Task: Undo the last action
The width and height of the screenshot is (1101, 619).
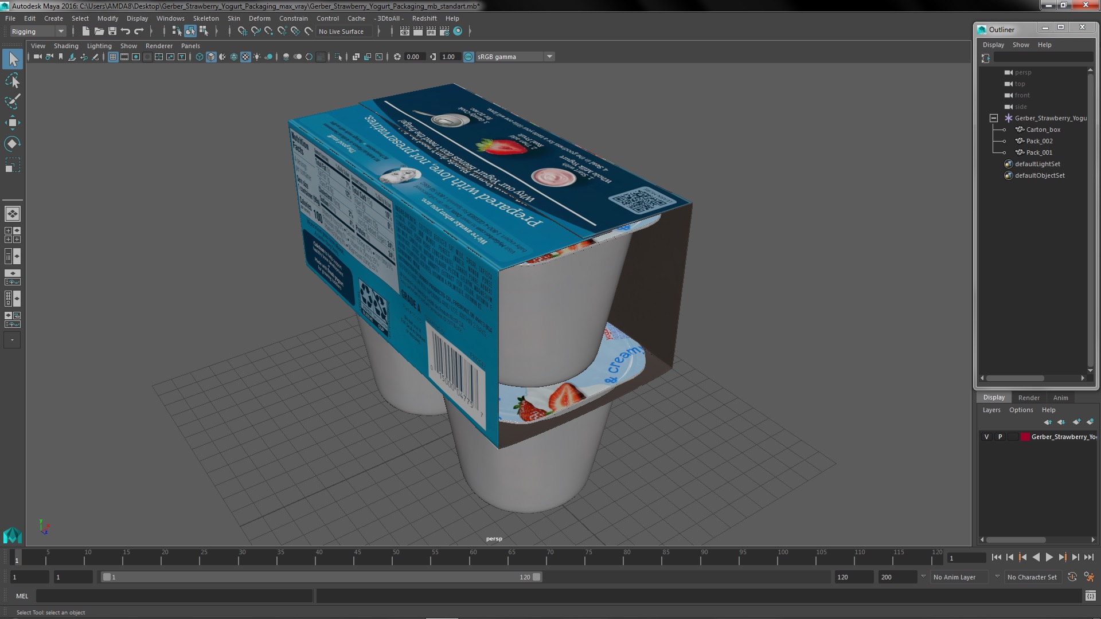Action: pos(126,32)
